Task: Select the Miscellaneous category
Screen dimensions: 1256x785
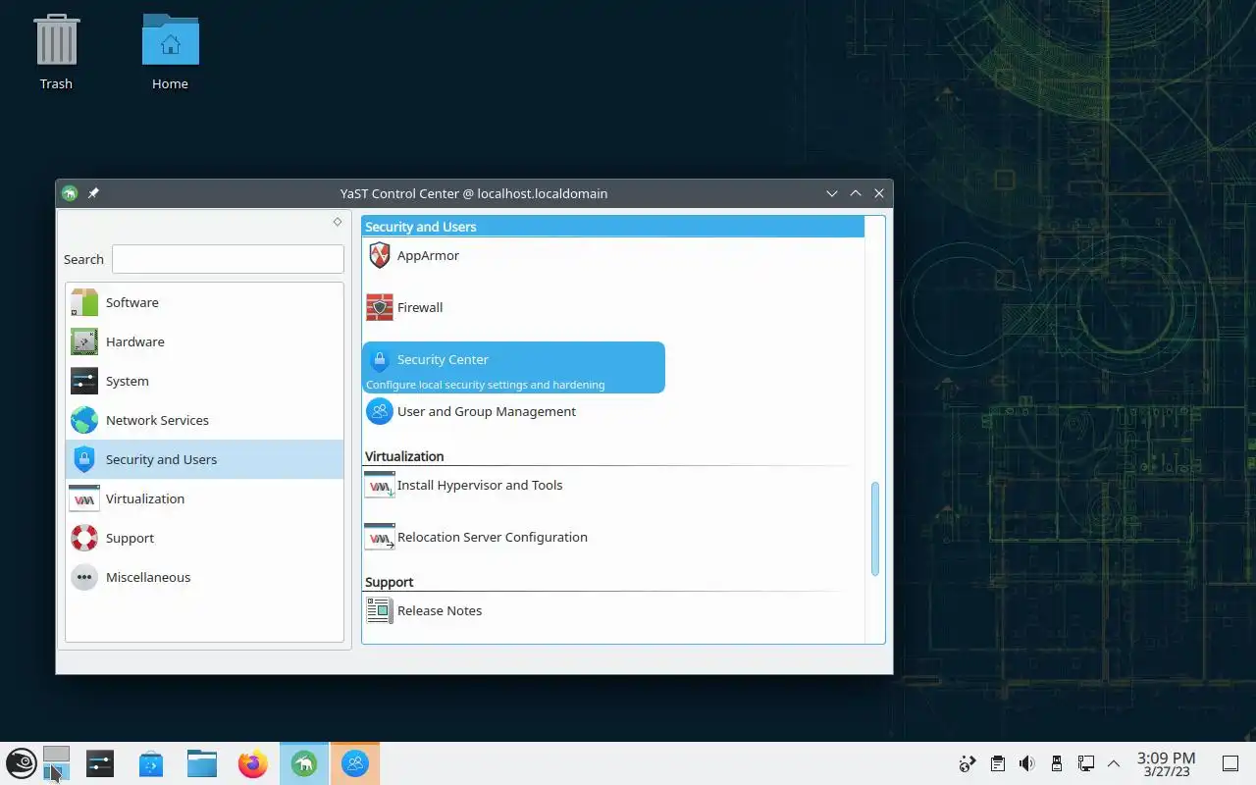Action: click(x=204, y=577)
